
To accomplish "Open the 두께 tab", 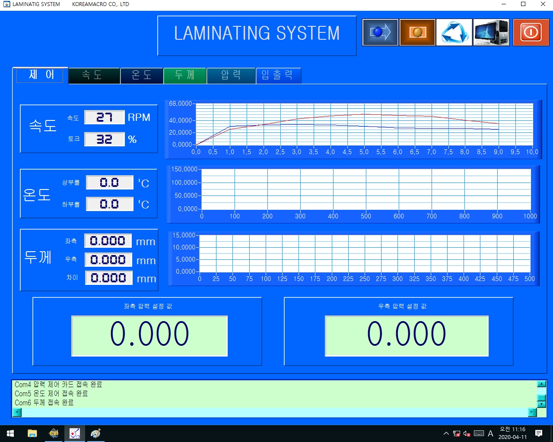I will [x=185, y=76].
